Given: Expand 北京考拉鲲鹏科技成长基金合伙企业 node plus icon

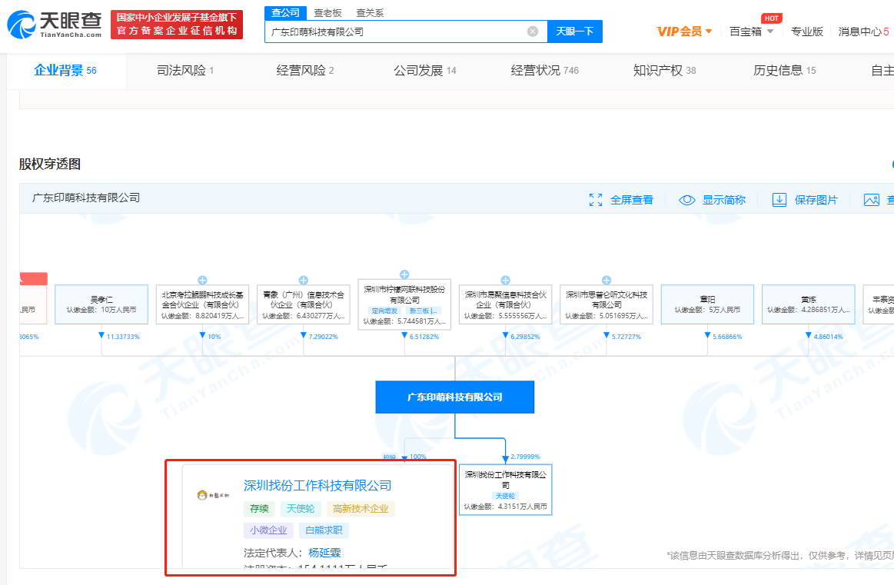Looking at the screenshot, I should pos(201,279).
